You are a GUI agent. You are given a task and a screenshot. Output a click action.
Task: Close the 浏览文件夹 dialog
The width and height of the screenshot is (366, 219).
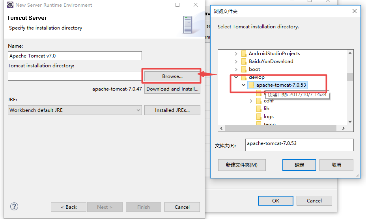354,11
